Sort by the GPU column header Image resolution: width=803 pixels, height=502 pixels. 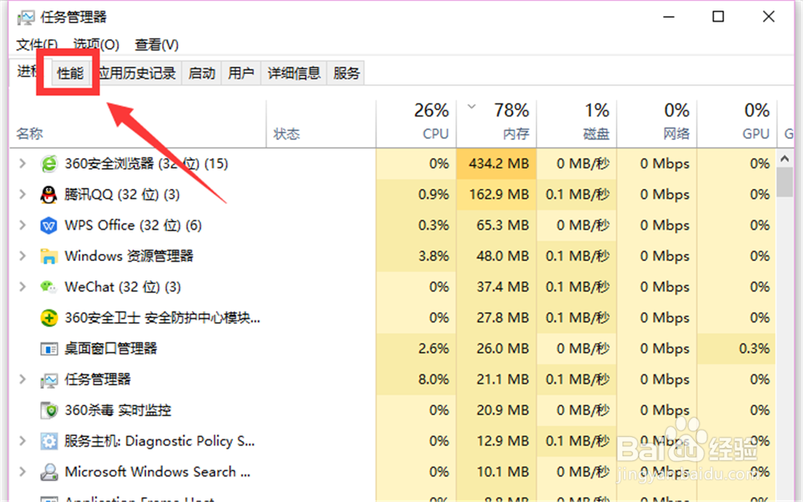coord(737,124)
